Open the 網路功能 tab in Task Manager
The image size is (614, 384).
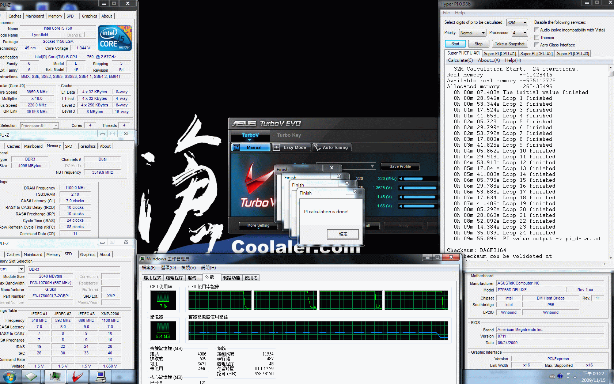pyautogui.click(x=231, y=278)
